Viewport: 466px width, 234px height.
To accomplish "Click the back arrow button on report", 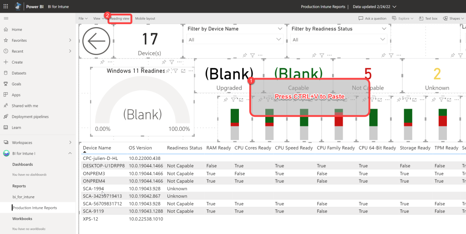I will (96, 41).
